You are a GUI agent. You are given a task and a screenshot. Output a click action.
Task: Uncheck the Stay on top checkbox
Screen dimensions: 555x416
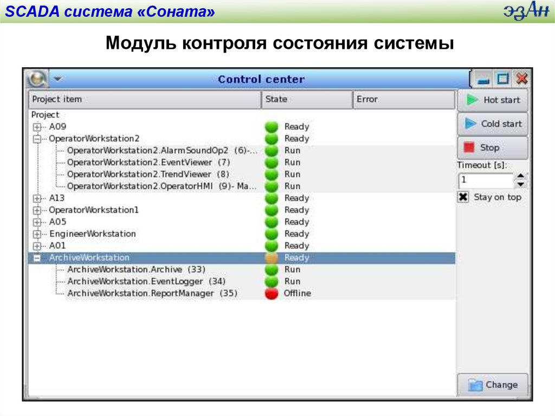463,197
